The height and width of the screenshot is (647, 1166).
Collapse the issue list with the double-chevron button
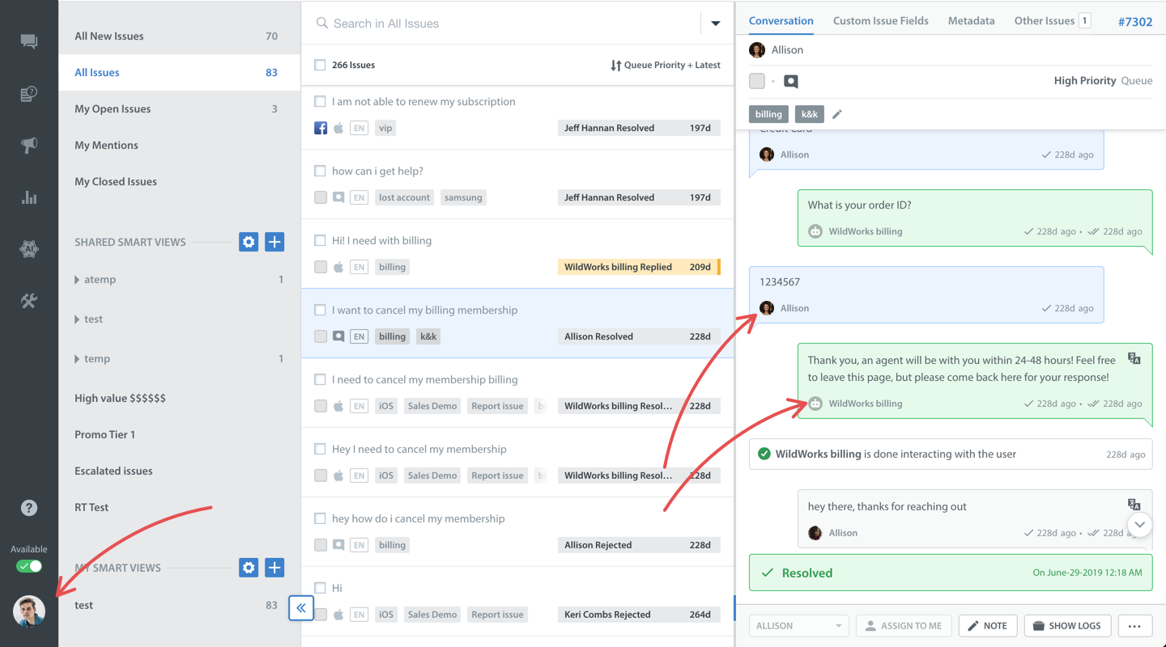click(301, 607)
